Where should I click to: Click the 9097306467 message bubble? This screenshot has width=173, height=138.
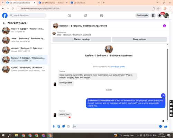click(65, 115)
